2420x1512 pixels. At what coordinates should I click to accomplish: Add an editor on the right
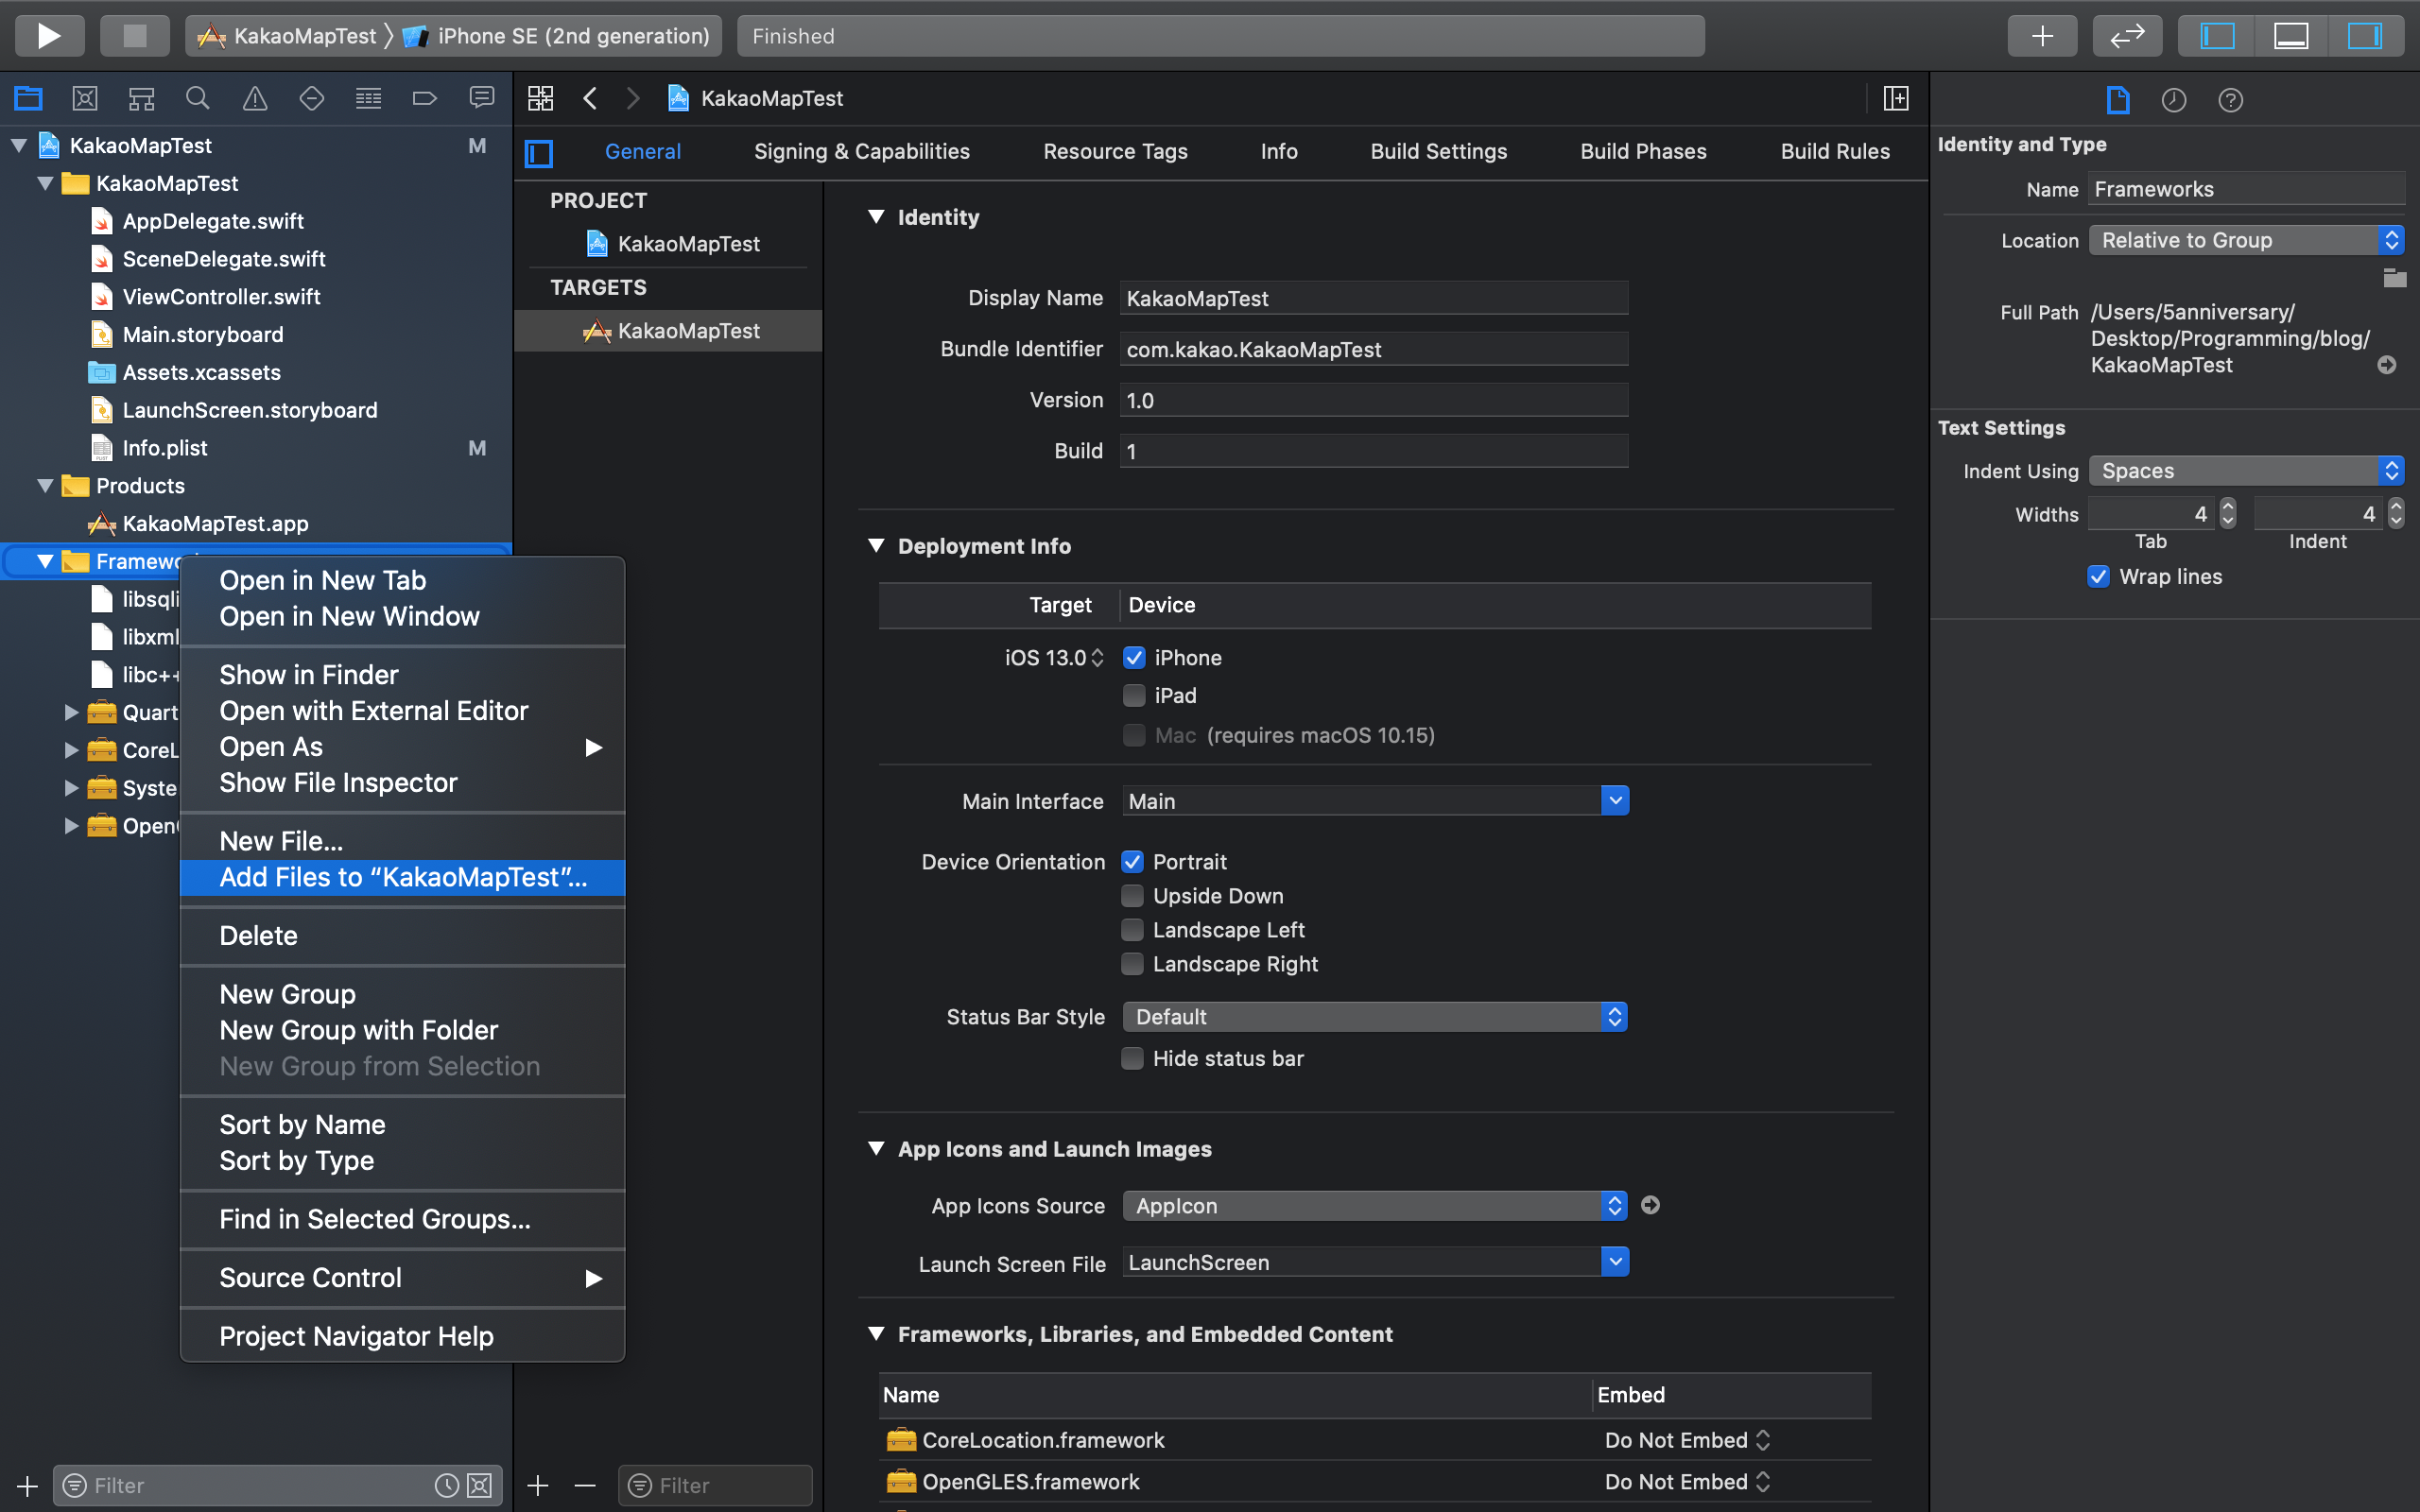(x=1896, y=98)
